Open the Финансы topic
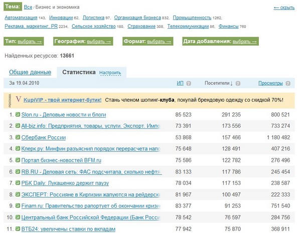The width and height of the screenshot is (298, 233). coord(228,26)
